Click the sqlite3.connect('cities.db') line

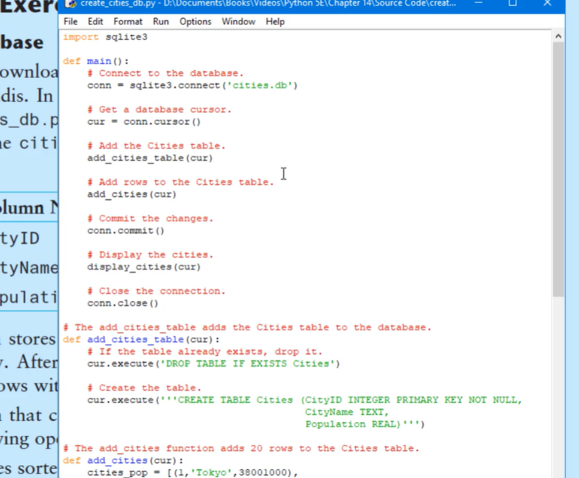coord(192,86)
